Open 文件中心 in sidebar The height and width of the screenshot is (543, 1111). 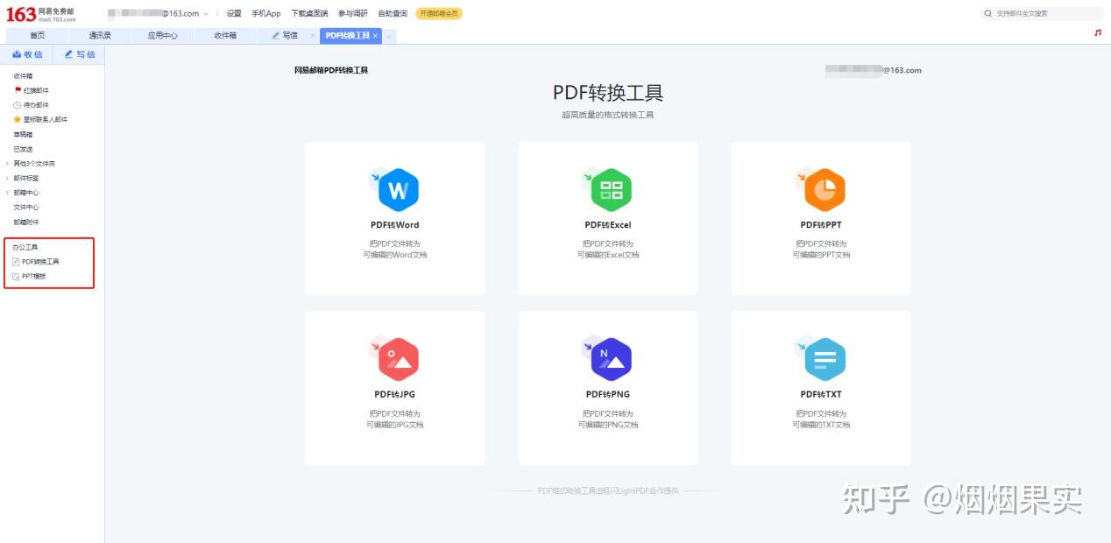(26, 208)
